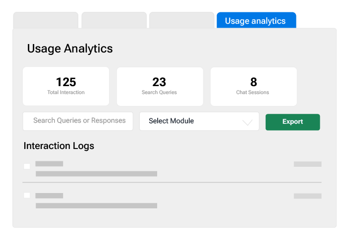Image resolution: width=351 pixels, height=243 pixels.
Task: Switch to the first blank tab
Action: tap(46, 21)
